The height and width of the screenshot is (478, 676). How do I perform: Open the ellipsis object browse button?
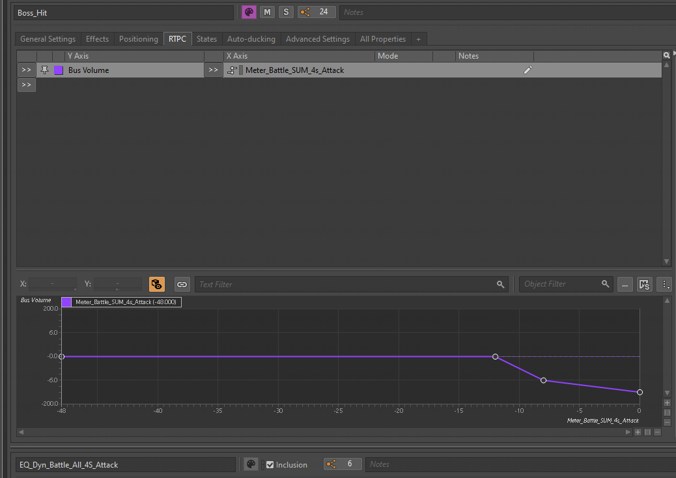click(625, 284)
